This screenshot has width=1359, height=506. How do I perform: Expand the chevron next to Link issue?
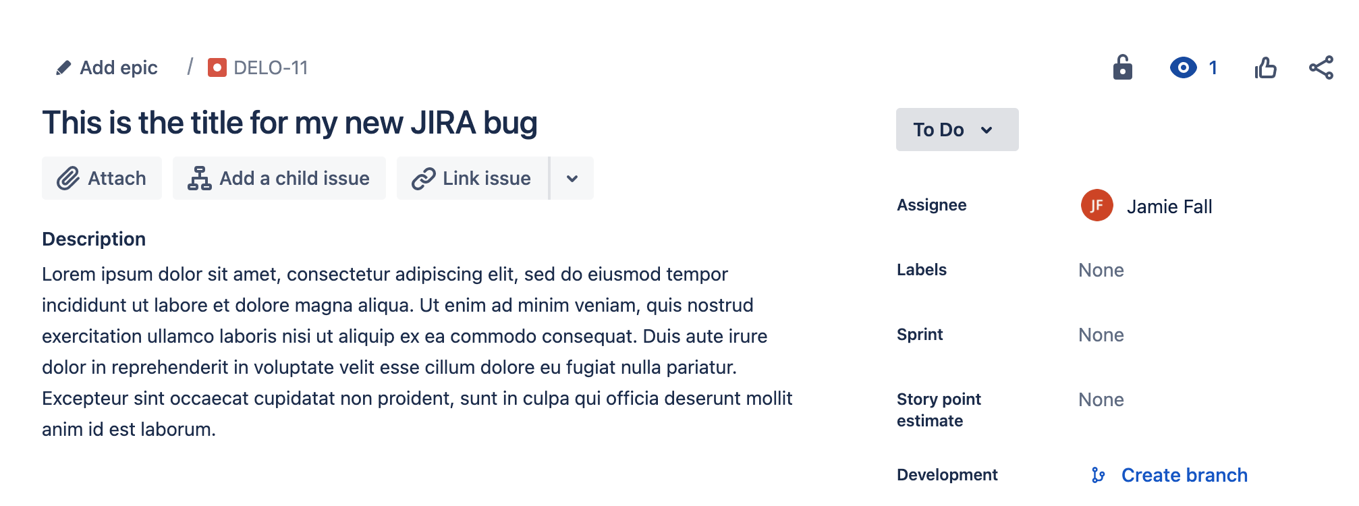pyautogui.click(x=572, y=178)
